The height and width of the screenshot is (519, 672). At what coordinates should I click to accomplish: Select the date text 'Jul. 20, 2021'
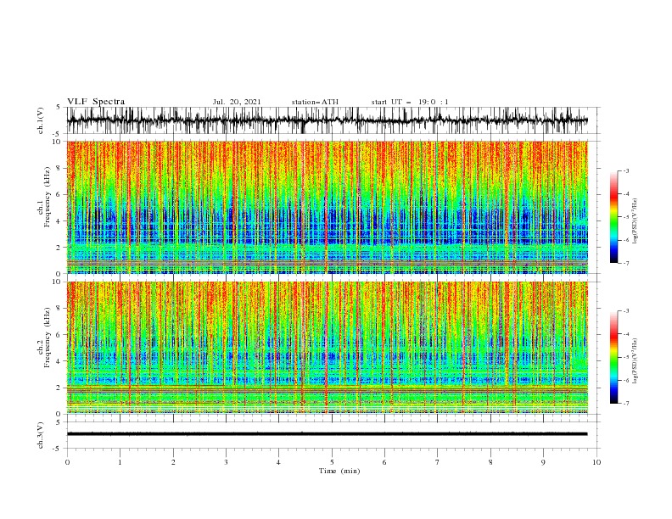tap(237, 102)
